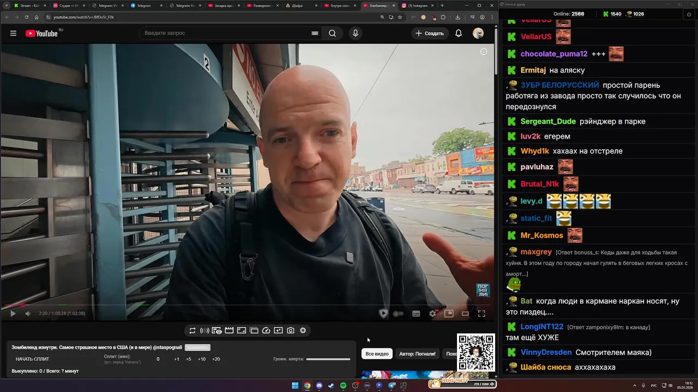Play the video with the play button

point(13,314)
